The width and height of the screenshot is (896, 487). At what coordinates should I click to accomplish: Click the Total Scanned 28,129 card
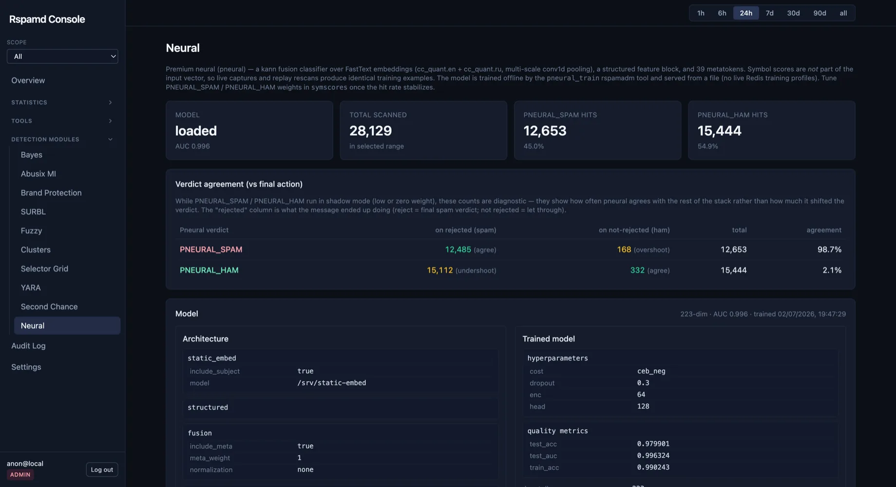click(423, 130)
